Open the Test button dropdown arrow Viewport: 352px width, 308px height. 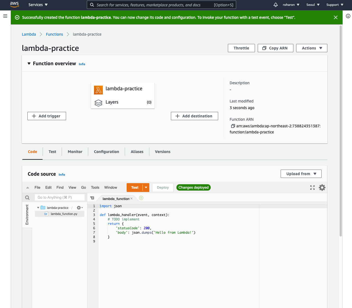146,188
